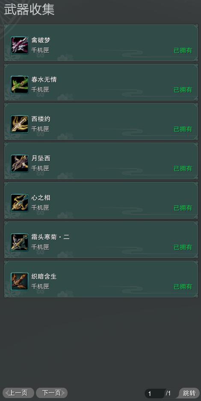
Task: Go to previous page with 上一页
Action: pyautogui.click(x=18, y=393)
